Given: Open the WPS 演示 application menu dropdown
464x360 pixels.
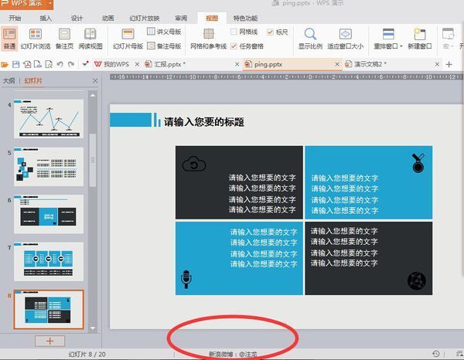Looking at the screenshot, I should [x=50, y=4].
